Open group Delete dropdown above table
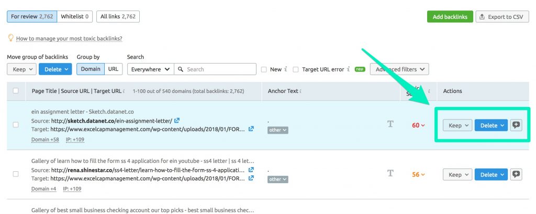536x214 pixels. tap(55, 69)
